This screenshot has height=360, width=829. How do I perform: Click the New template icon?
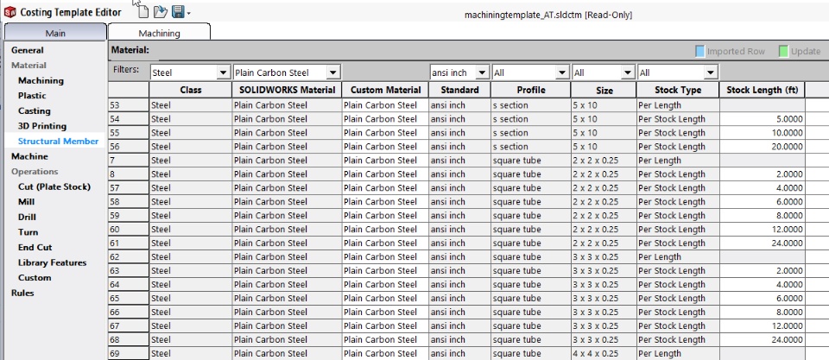click(142, 11)
